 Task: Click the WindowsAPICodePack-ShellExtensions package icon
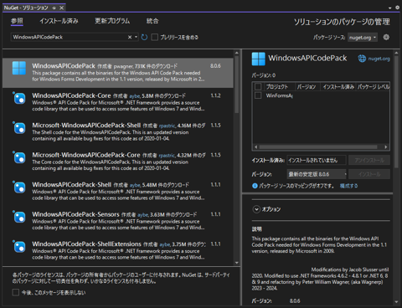pos(19,247)
